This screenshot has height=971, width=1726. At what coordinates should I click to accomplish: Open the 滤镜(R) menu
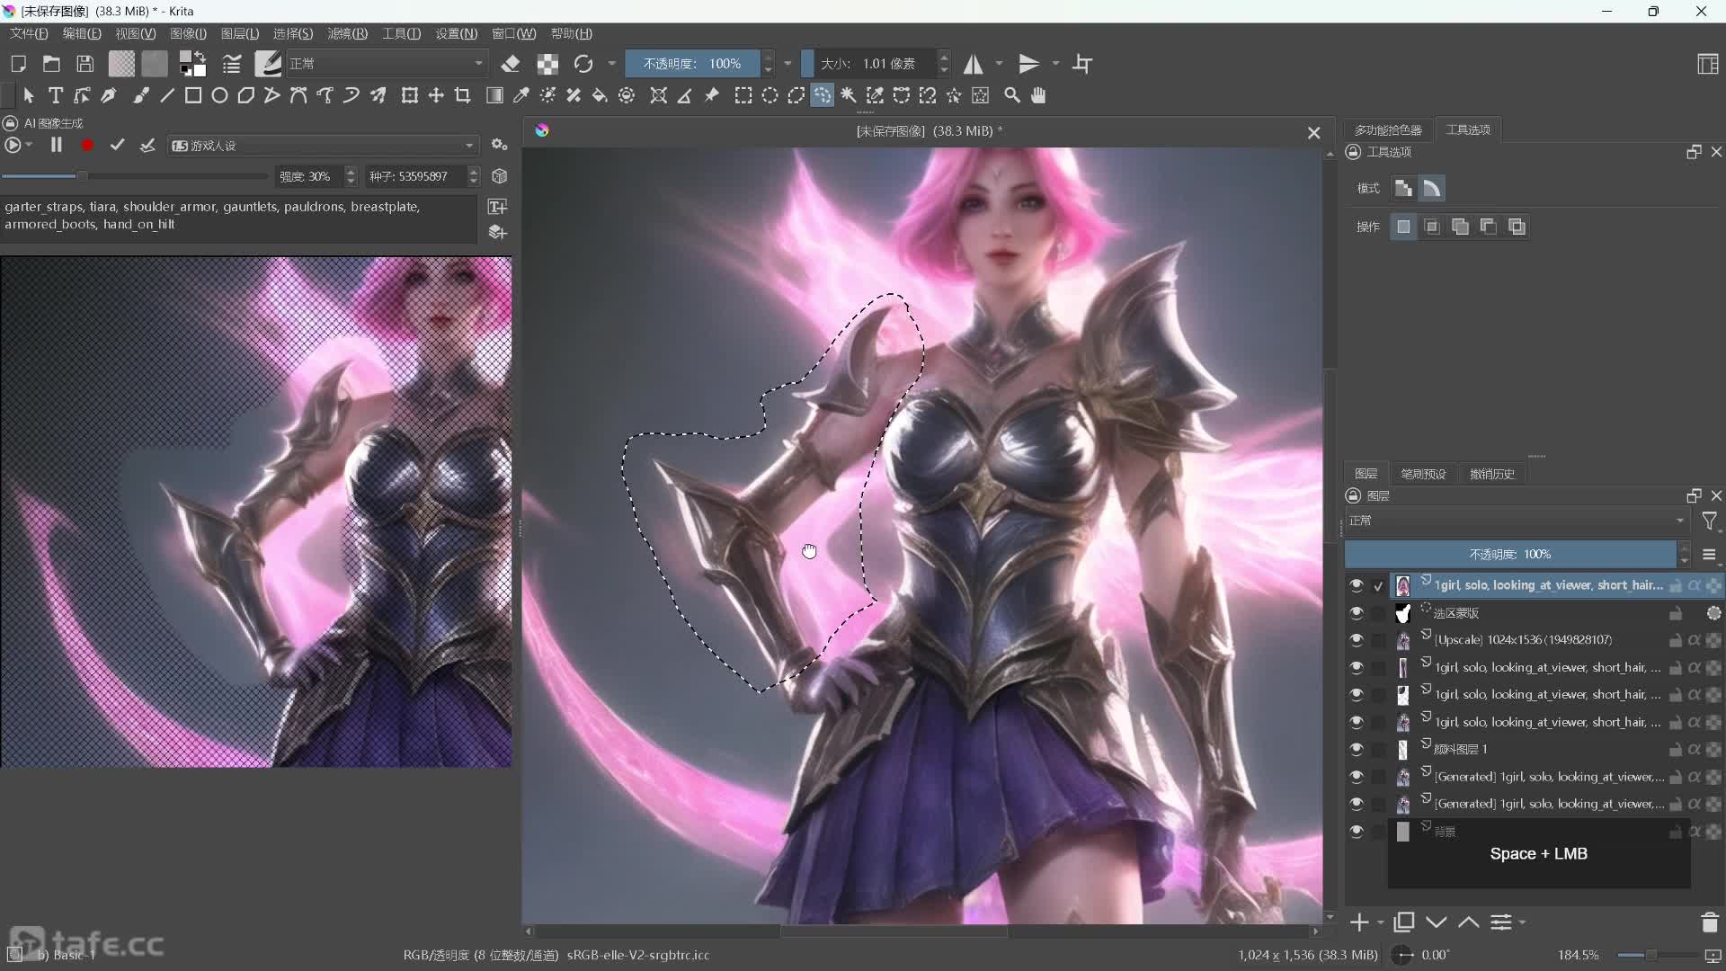[x=348, y=33]
